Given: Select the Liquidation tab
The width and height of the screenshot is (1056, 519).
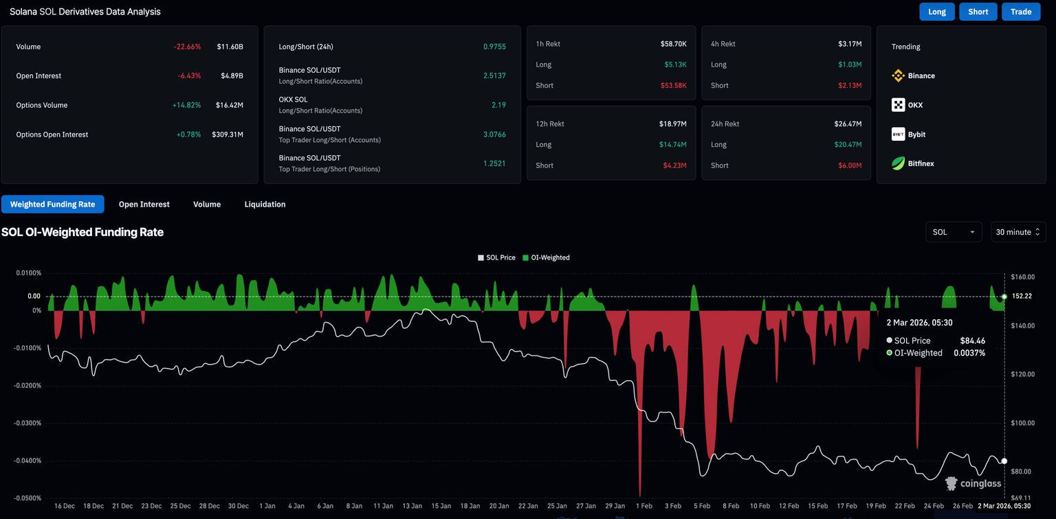Looking at the screenshot, I should point(265,204).
